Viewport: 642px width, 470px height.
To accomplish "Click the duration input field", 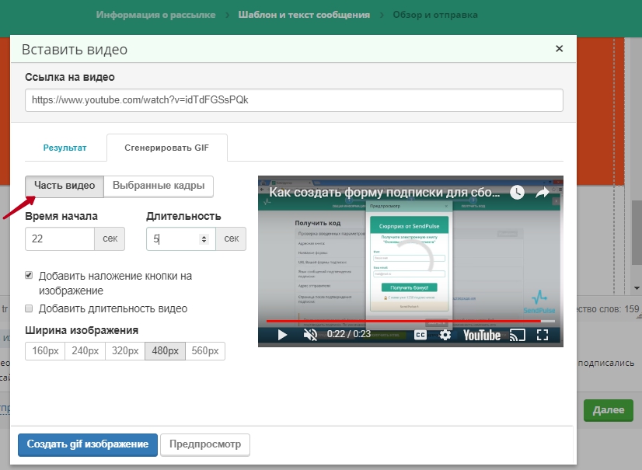I will [180, 238].
